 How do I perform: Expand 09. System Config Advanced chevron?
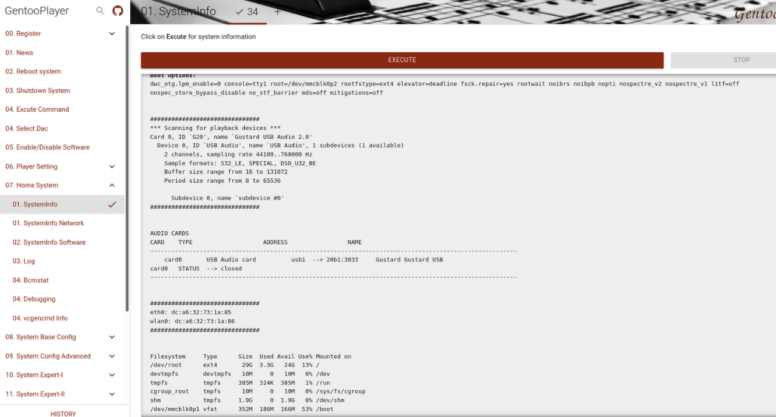point(112,356)
